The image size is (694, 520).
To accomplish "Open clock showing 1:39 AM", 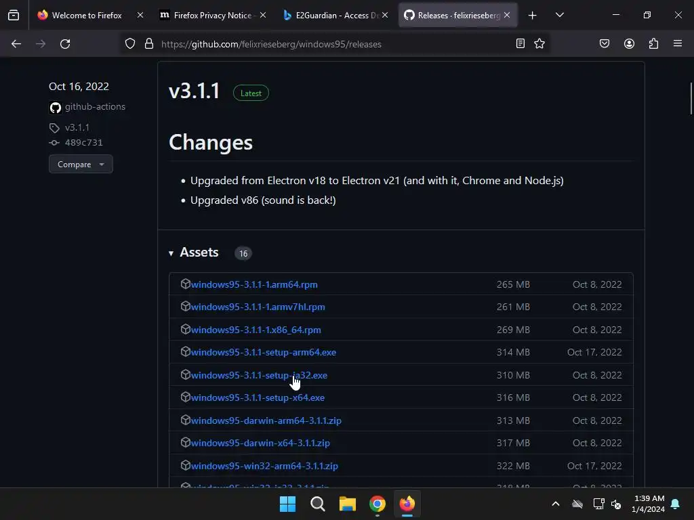I will coord(649,504).
